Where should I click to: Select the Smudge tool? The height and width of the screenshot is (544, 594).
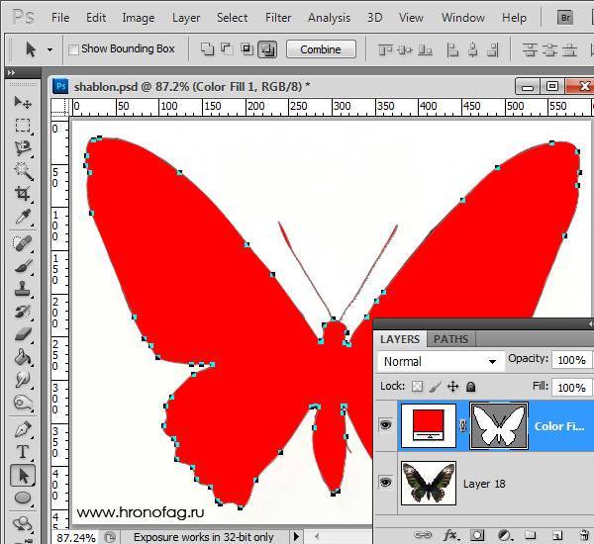(x=23, y=380)
